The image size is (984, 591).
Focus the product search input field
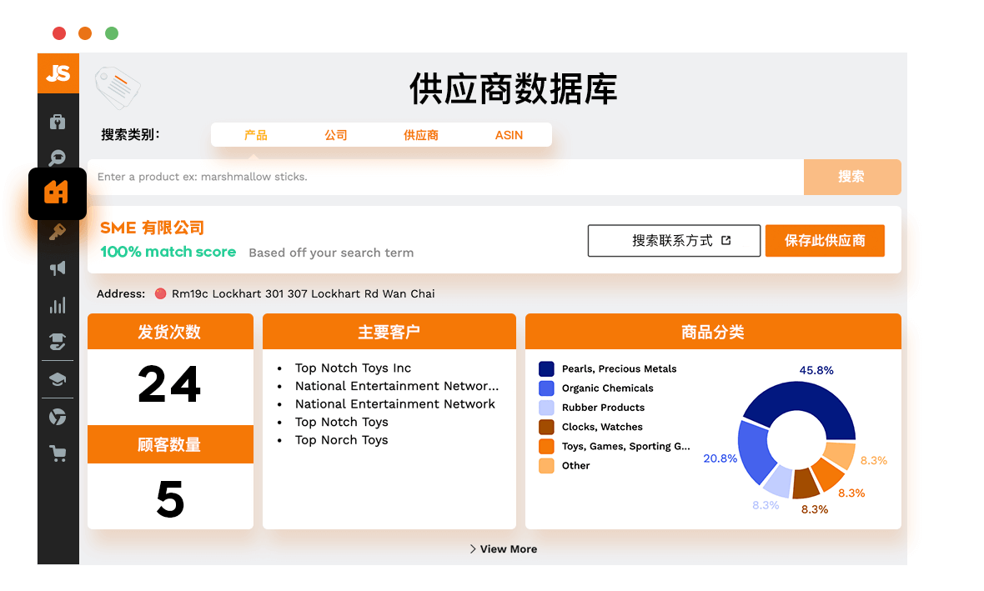click(445, 177)
